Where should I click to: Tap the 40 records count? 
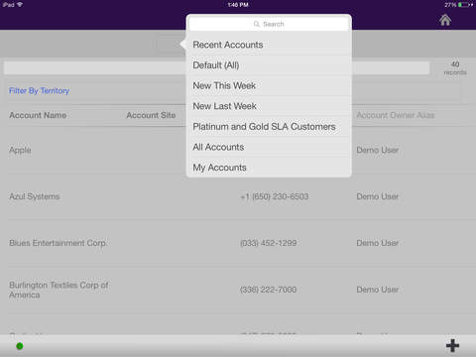(x=455, y=68)
